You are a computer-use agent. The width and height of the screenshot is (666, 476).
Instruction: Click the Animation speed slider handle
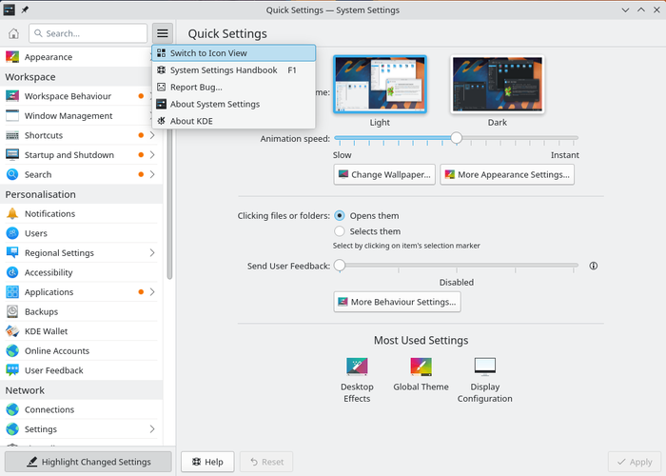[456, 138]
